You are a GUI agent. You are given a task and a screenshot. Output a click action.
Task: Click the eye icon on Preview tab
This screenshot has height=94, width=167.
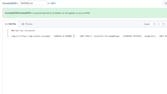23,24
